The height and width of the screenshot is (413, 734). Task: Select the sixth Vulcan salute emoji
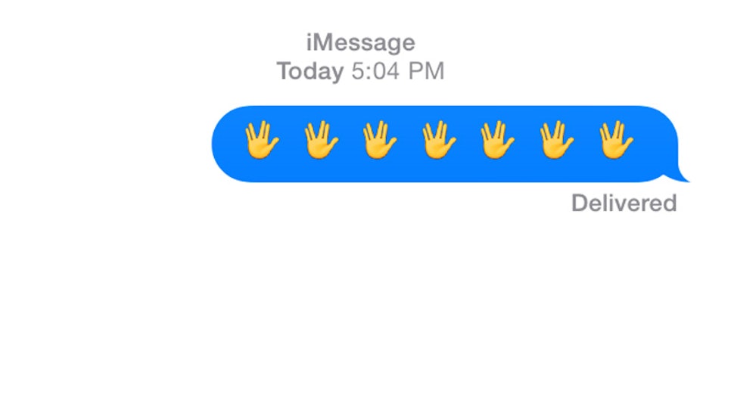(x=557, y=140)
